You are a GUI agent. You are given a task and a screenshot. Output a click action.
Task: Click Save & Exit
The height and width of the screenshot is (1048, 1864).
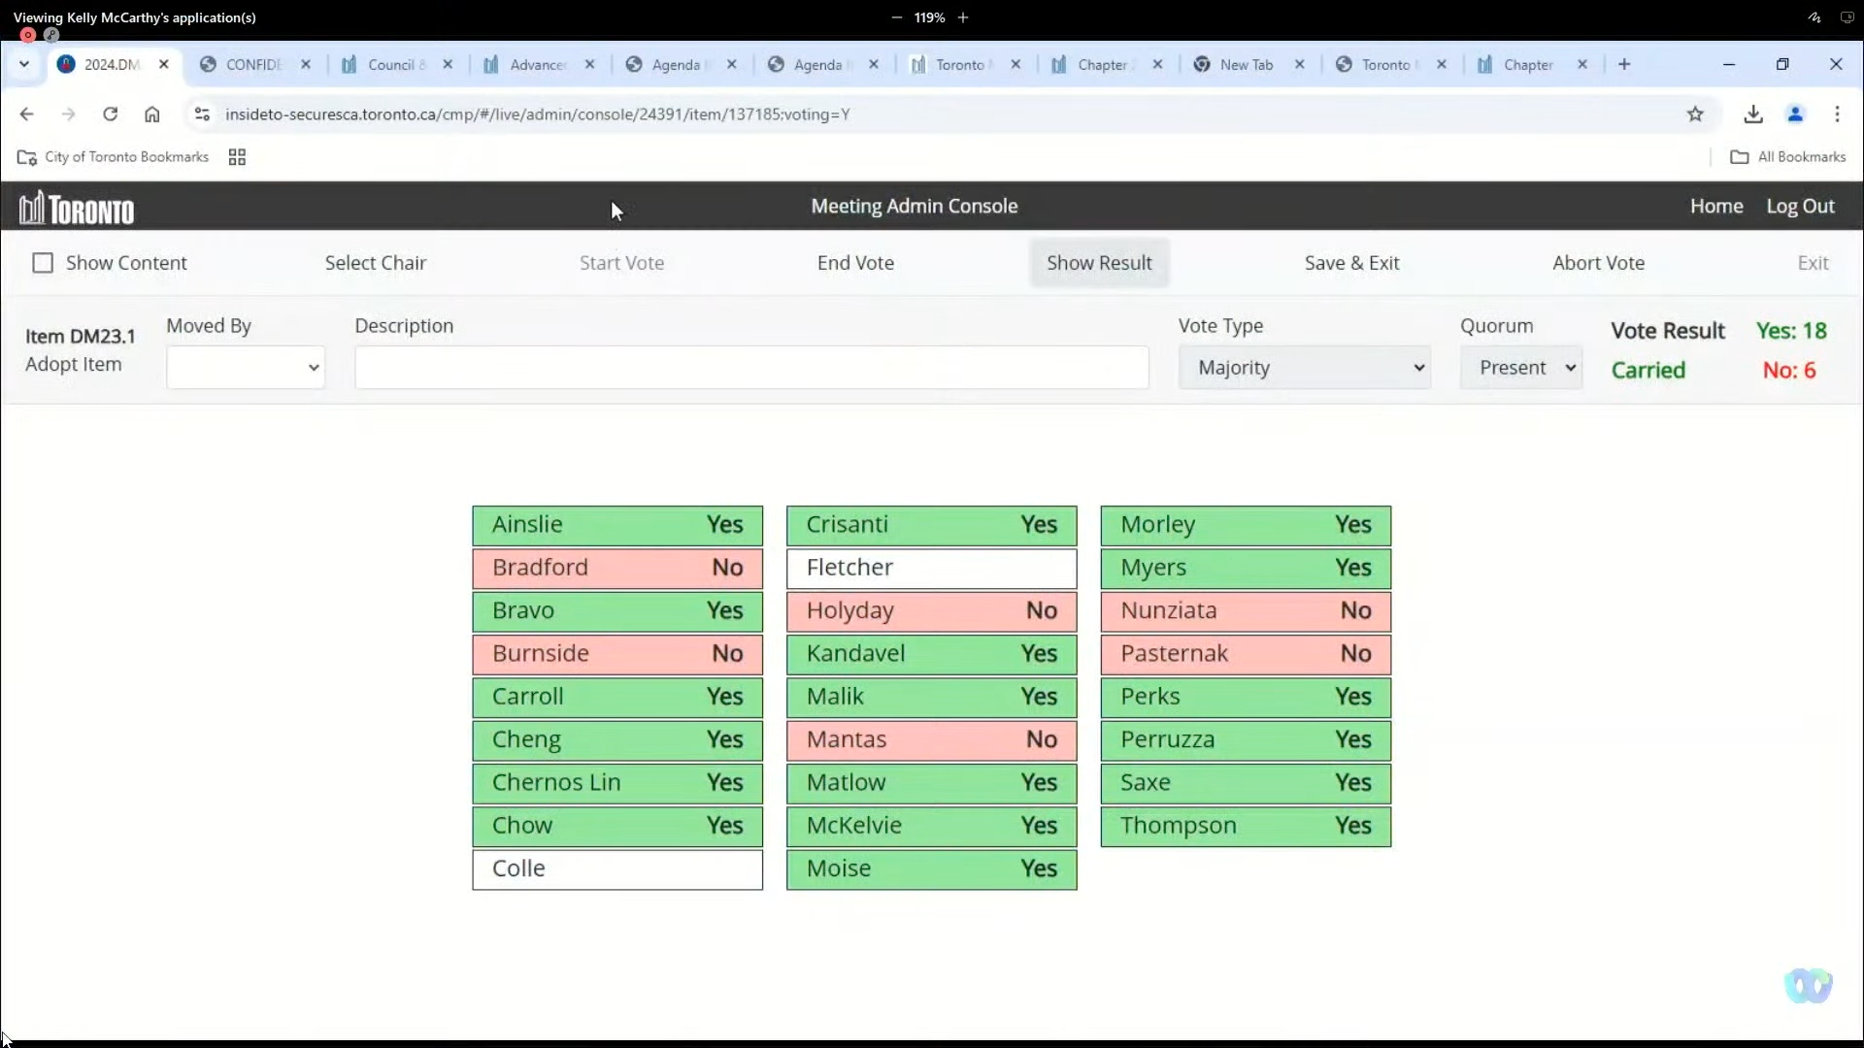(1351, 263)
